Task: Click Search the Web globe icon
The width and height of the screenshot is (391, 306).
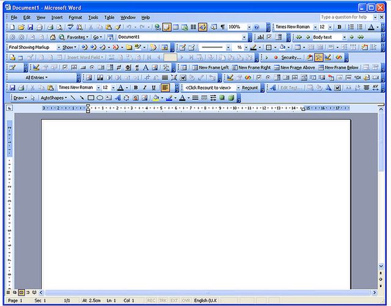Action: (x=62, y=37)
